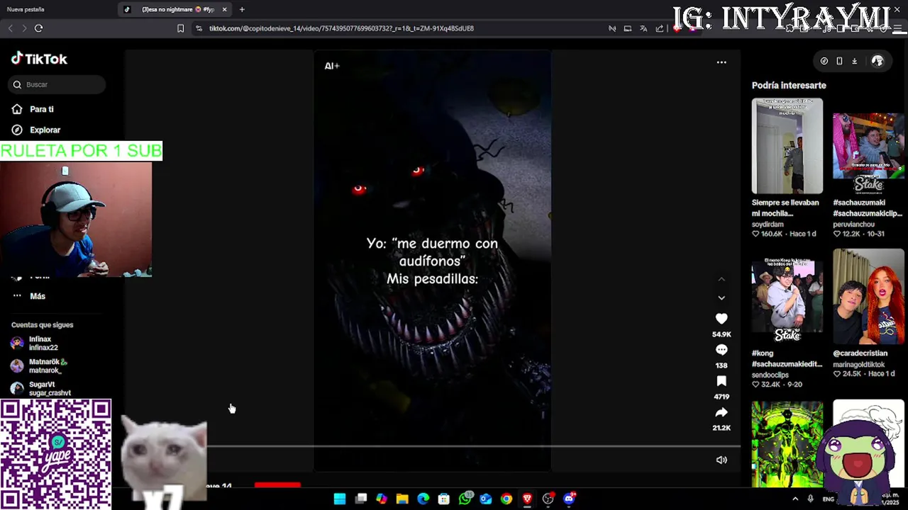This screenshot has height=510, width=908.
Task: Open the profile avatar menu
Action: tap(877, 61)
